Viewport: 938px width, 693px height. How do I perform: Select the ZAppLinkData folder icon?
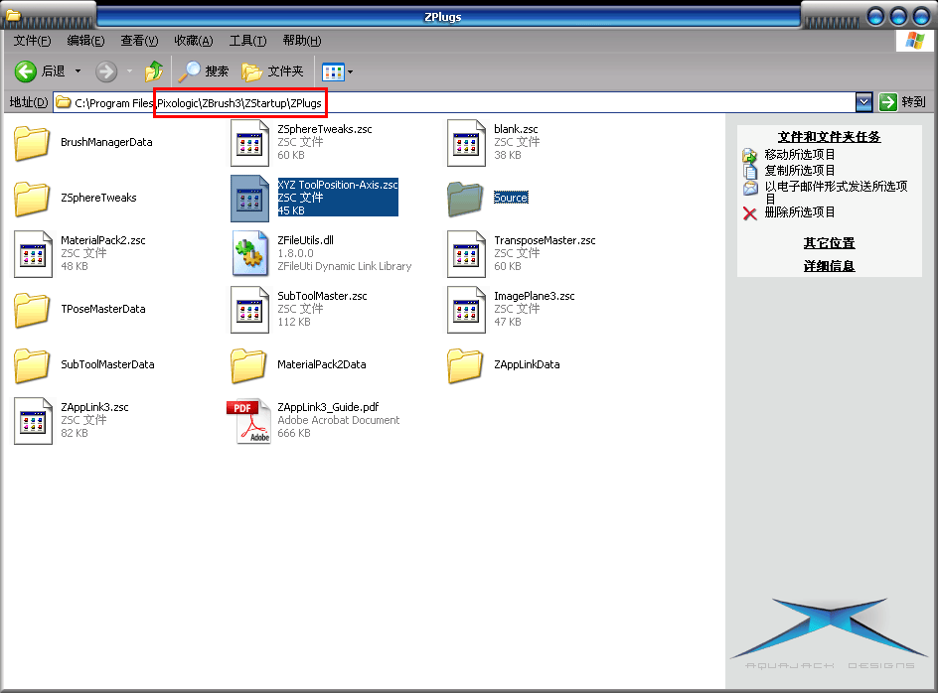click(x=465, y=364)
